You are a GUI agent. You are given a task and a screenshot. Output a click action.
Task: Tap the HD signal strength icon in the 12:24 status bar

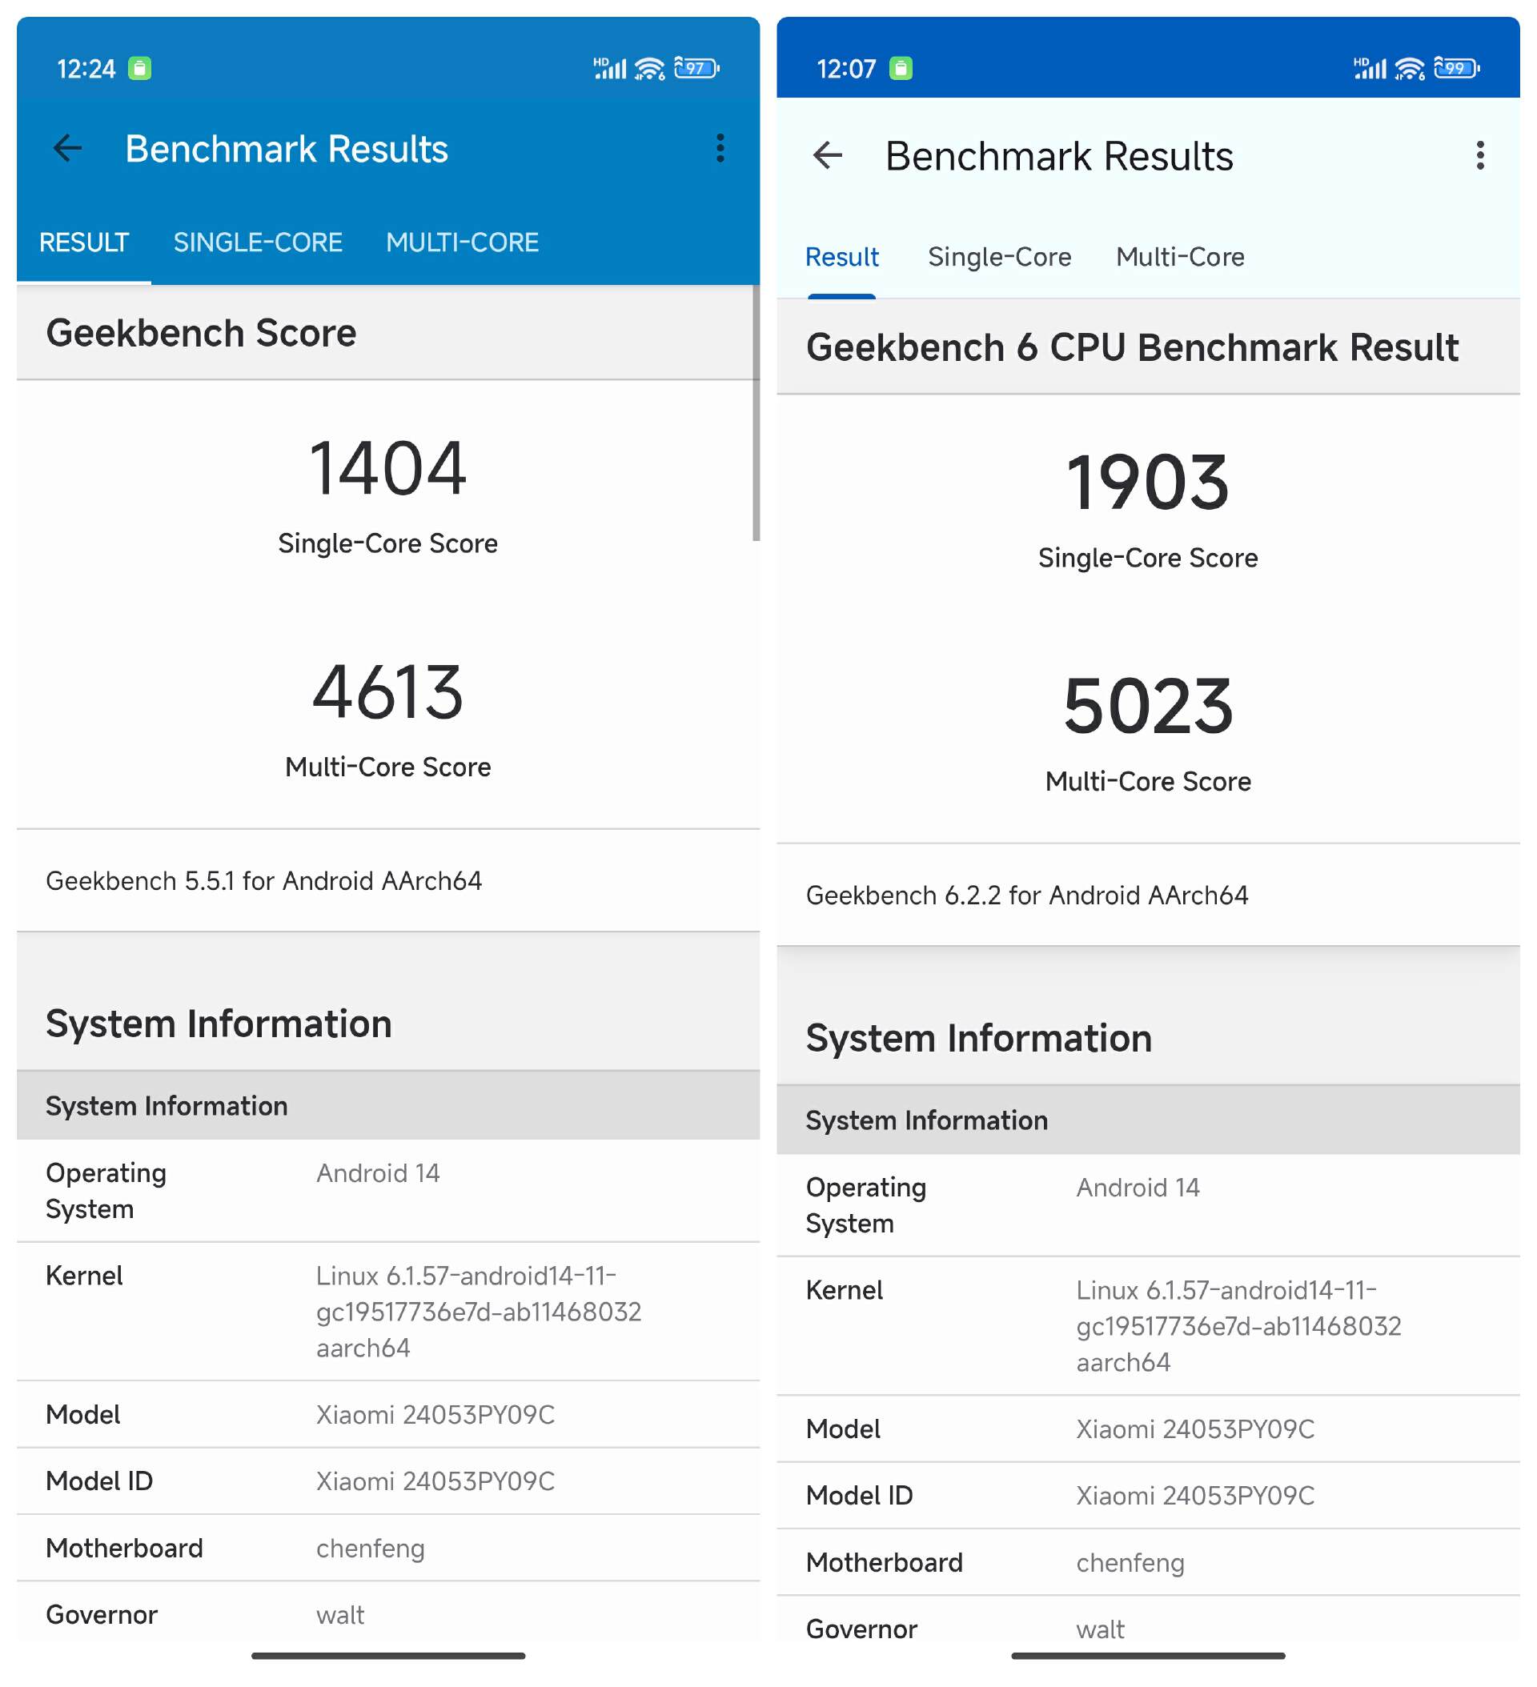[x=609, y=68]
